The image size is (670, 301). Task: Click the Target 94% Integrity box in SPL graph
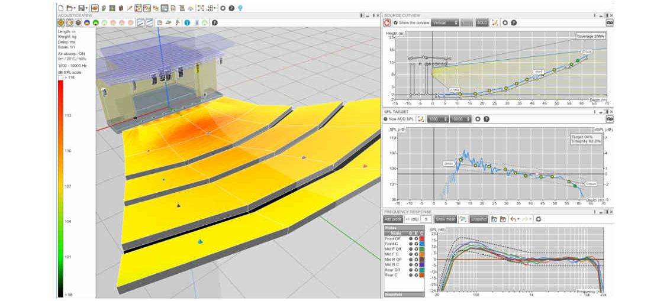coord(585,138)
